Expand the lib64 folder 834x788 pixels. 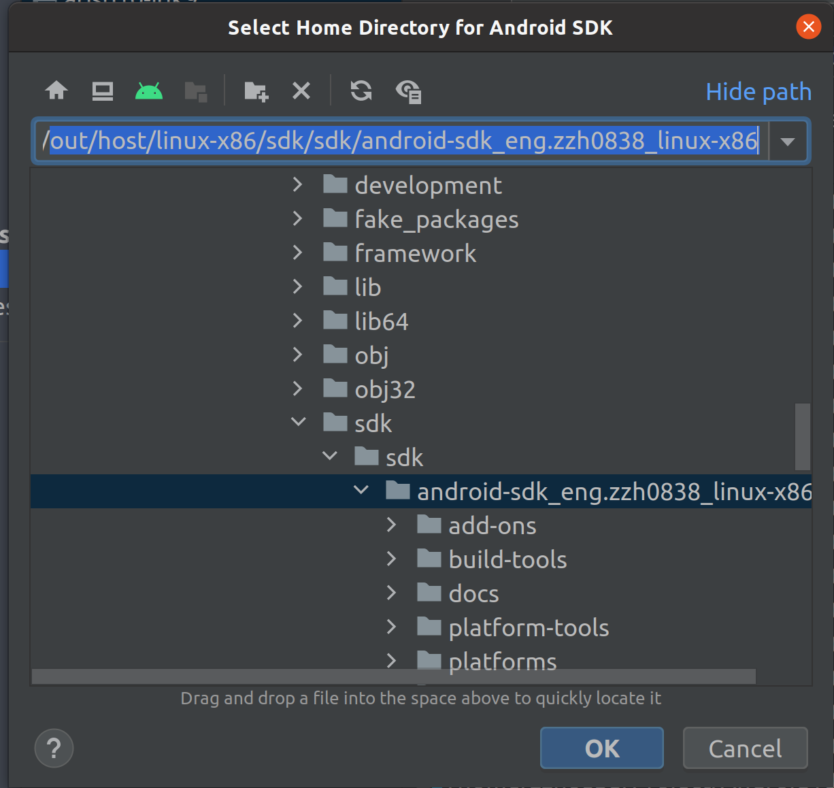(297, 321)
